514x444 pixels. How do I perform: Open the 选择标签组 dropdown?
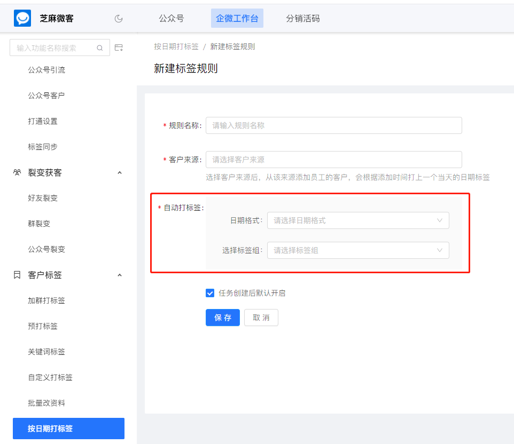[358, 250]
